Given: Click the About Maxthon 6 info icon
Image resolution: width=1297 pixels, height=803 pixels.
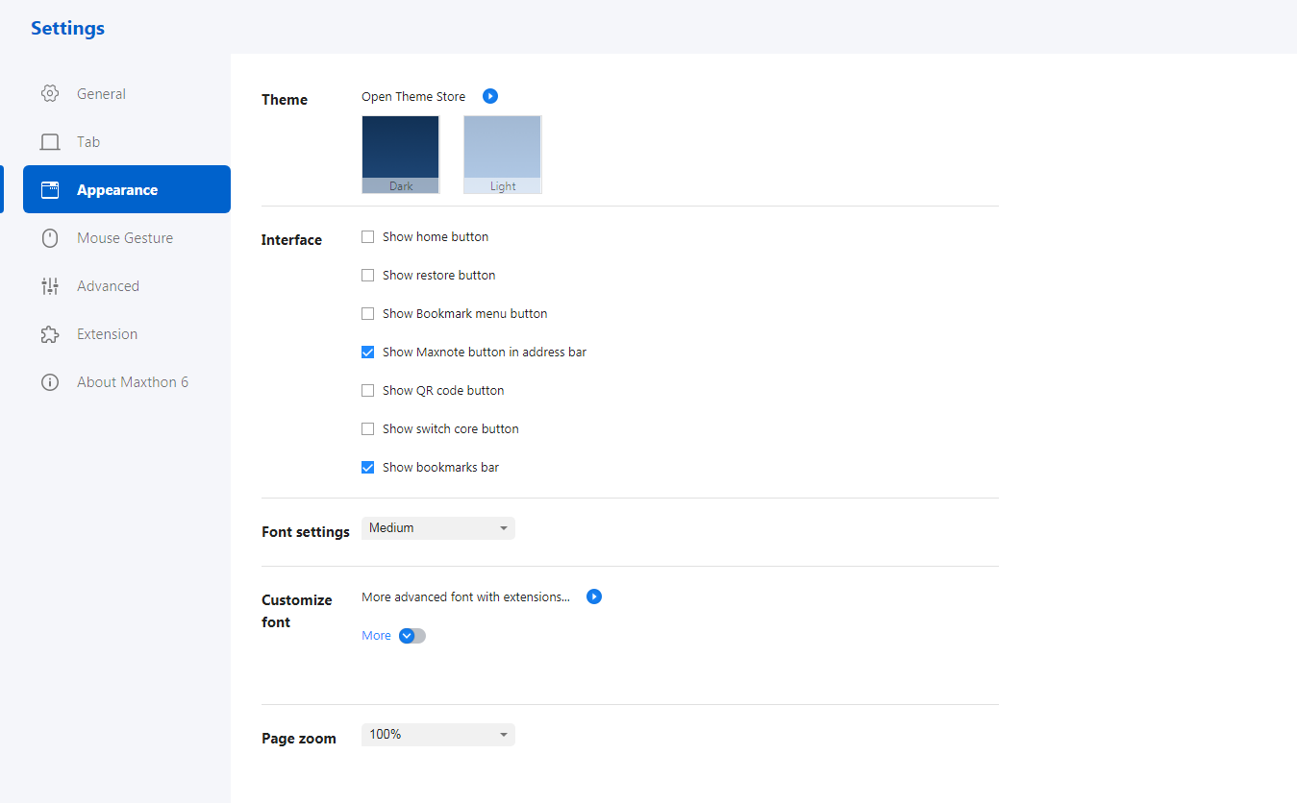Looking at the screenshot, I should click(50, 382).
